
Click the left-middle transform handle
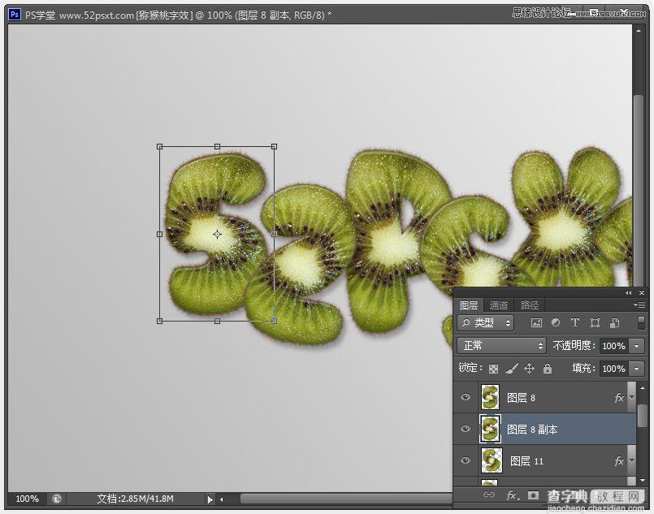[x=159, y=235]
